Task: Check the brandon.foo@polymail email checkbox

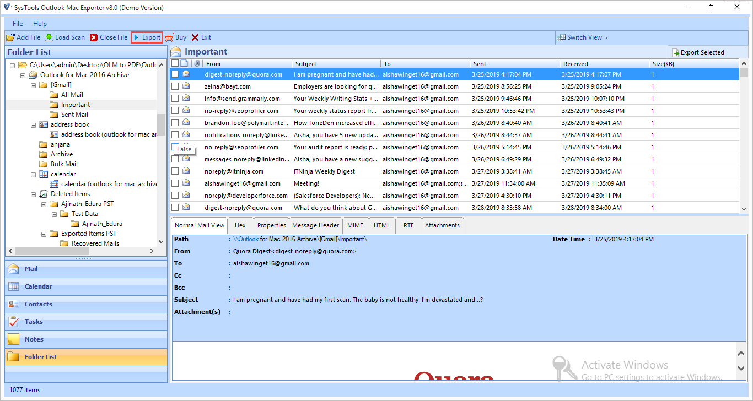Action: click(175, 123)
